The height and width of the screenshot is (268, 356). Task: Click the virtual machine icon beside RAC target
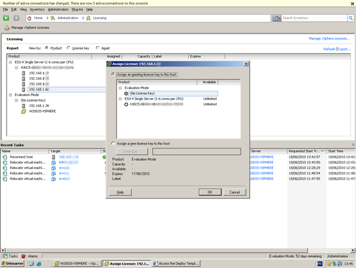pos(54,163)
